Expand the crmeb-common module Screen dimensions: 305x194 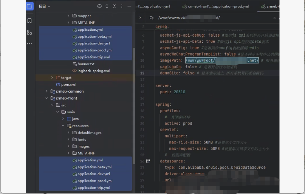coord(47,91)
